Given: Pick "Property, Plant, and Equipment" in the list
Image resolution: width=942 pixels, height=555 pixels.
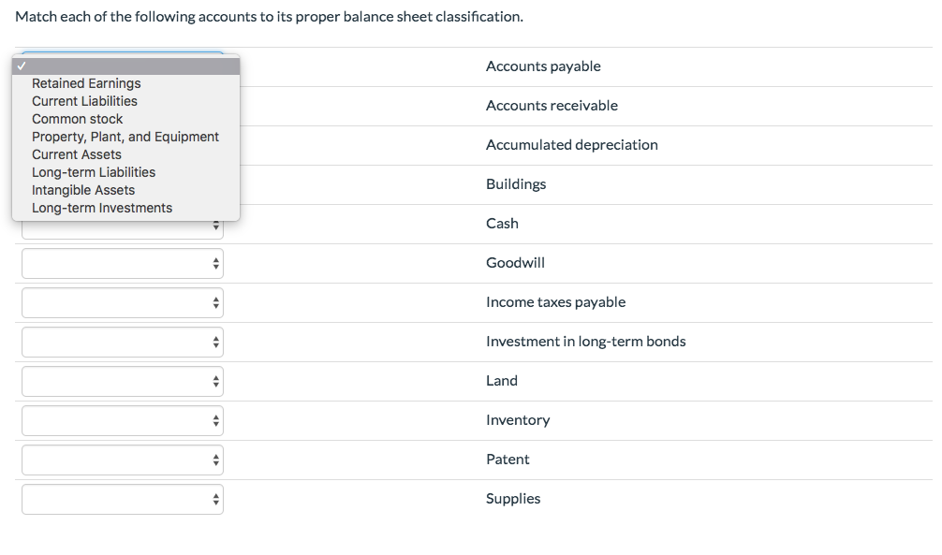Looking at the screenshot, I should (x=125, y=137).
